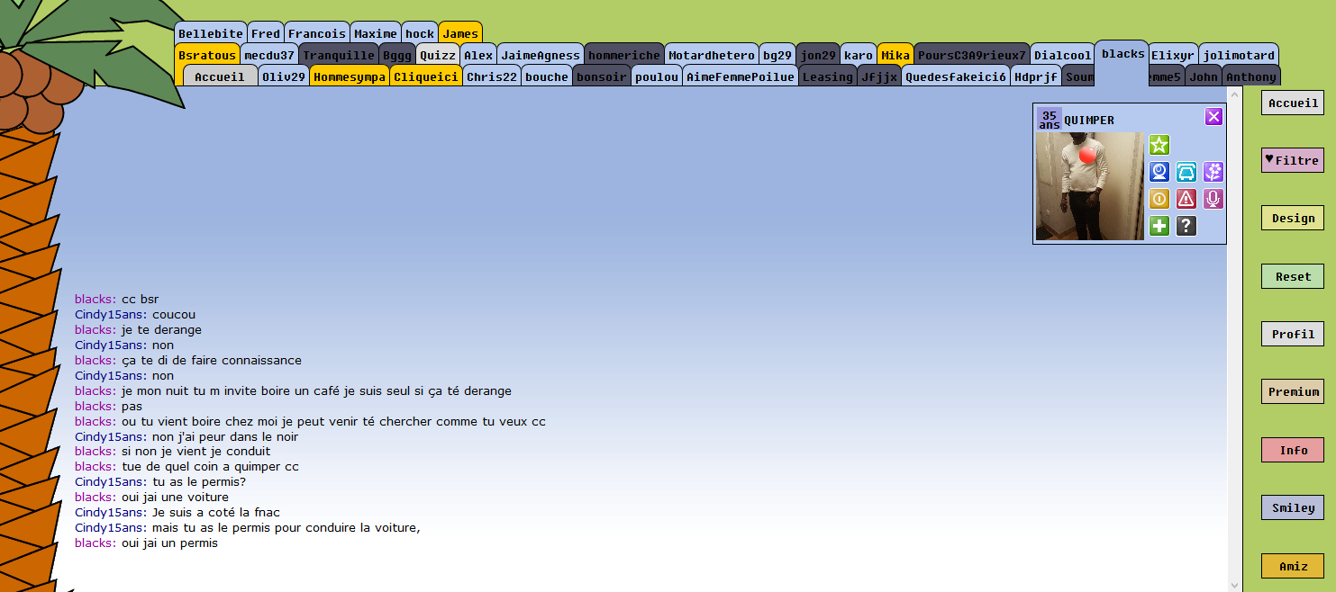The image size is (1336, 592).
Task: Open the highlighted Bsratous tab
Action: (x=207, y=55)
